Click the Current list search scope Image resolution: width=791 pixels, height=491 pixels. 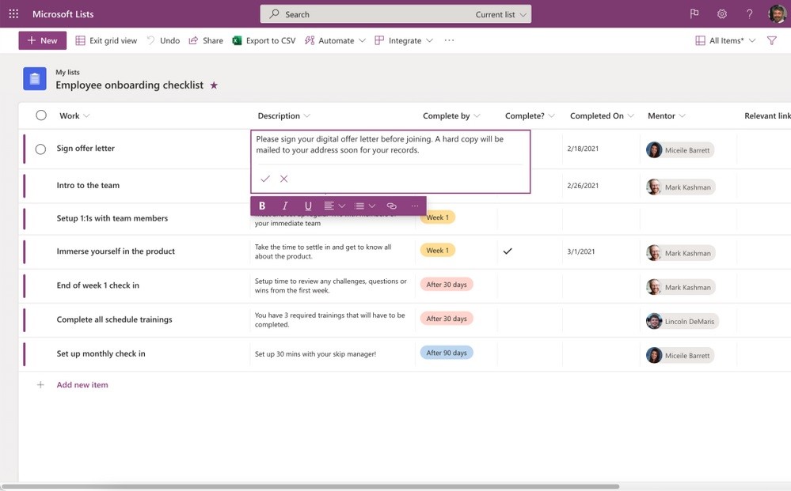coord(496,13)
